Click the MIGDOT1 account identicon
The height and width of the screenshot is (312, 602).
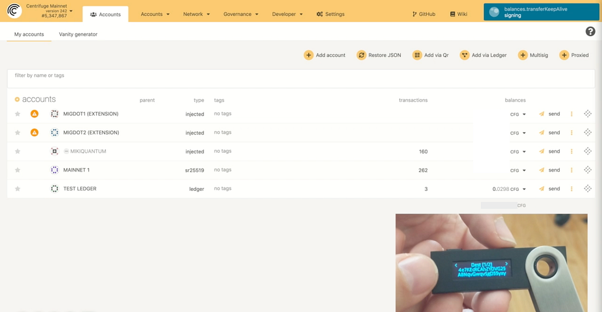55,114
